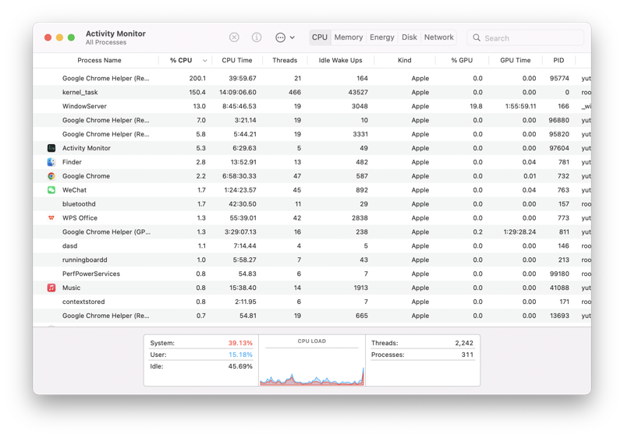Click the CPU Load graph
Screen dimensions: 624x438
click(x=312, y=366)
